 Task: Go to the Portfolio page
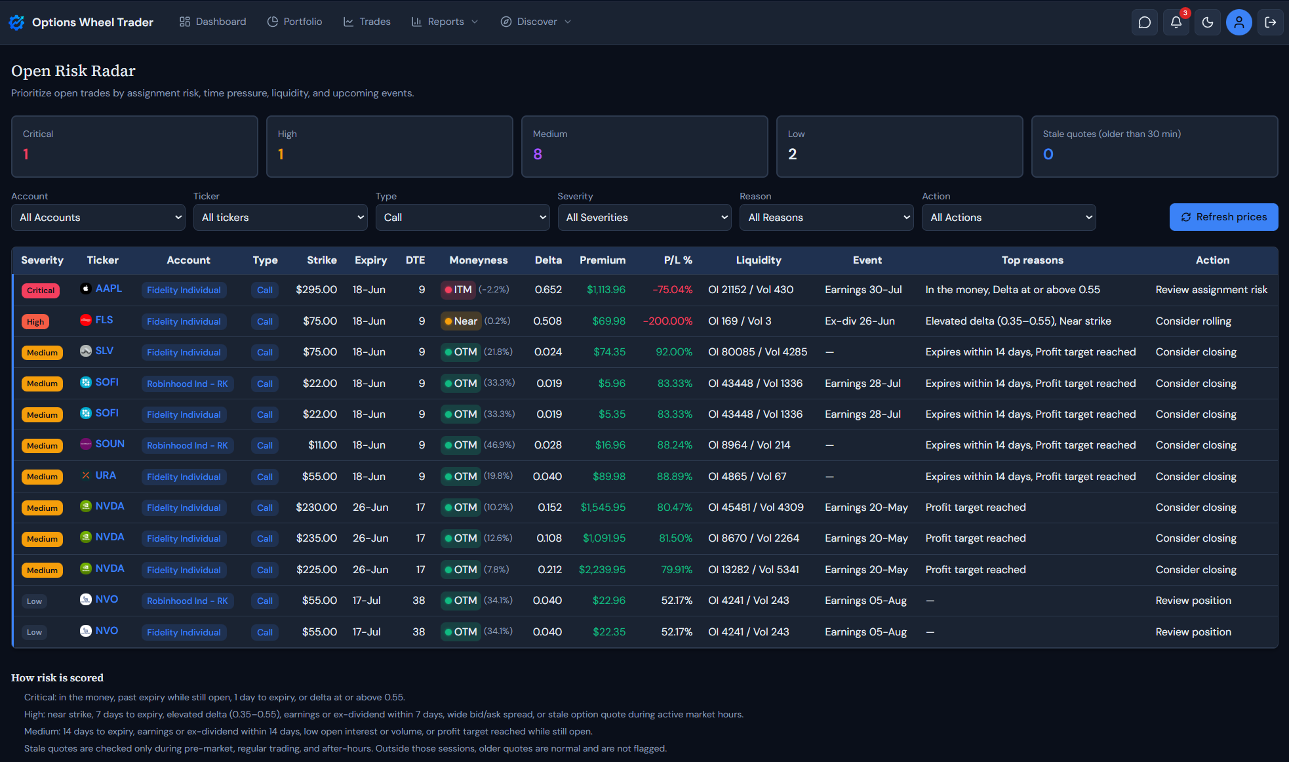(295, 22)
